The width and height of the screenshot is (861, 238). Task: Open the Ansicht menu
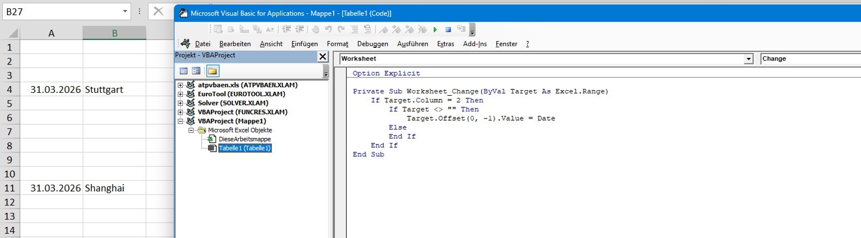tap(271, 44)
